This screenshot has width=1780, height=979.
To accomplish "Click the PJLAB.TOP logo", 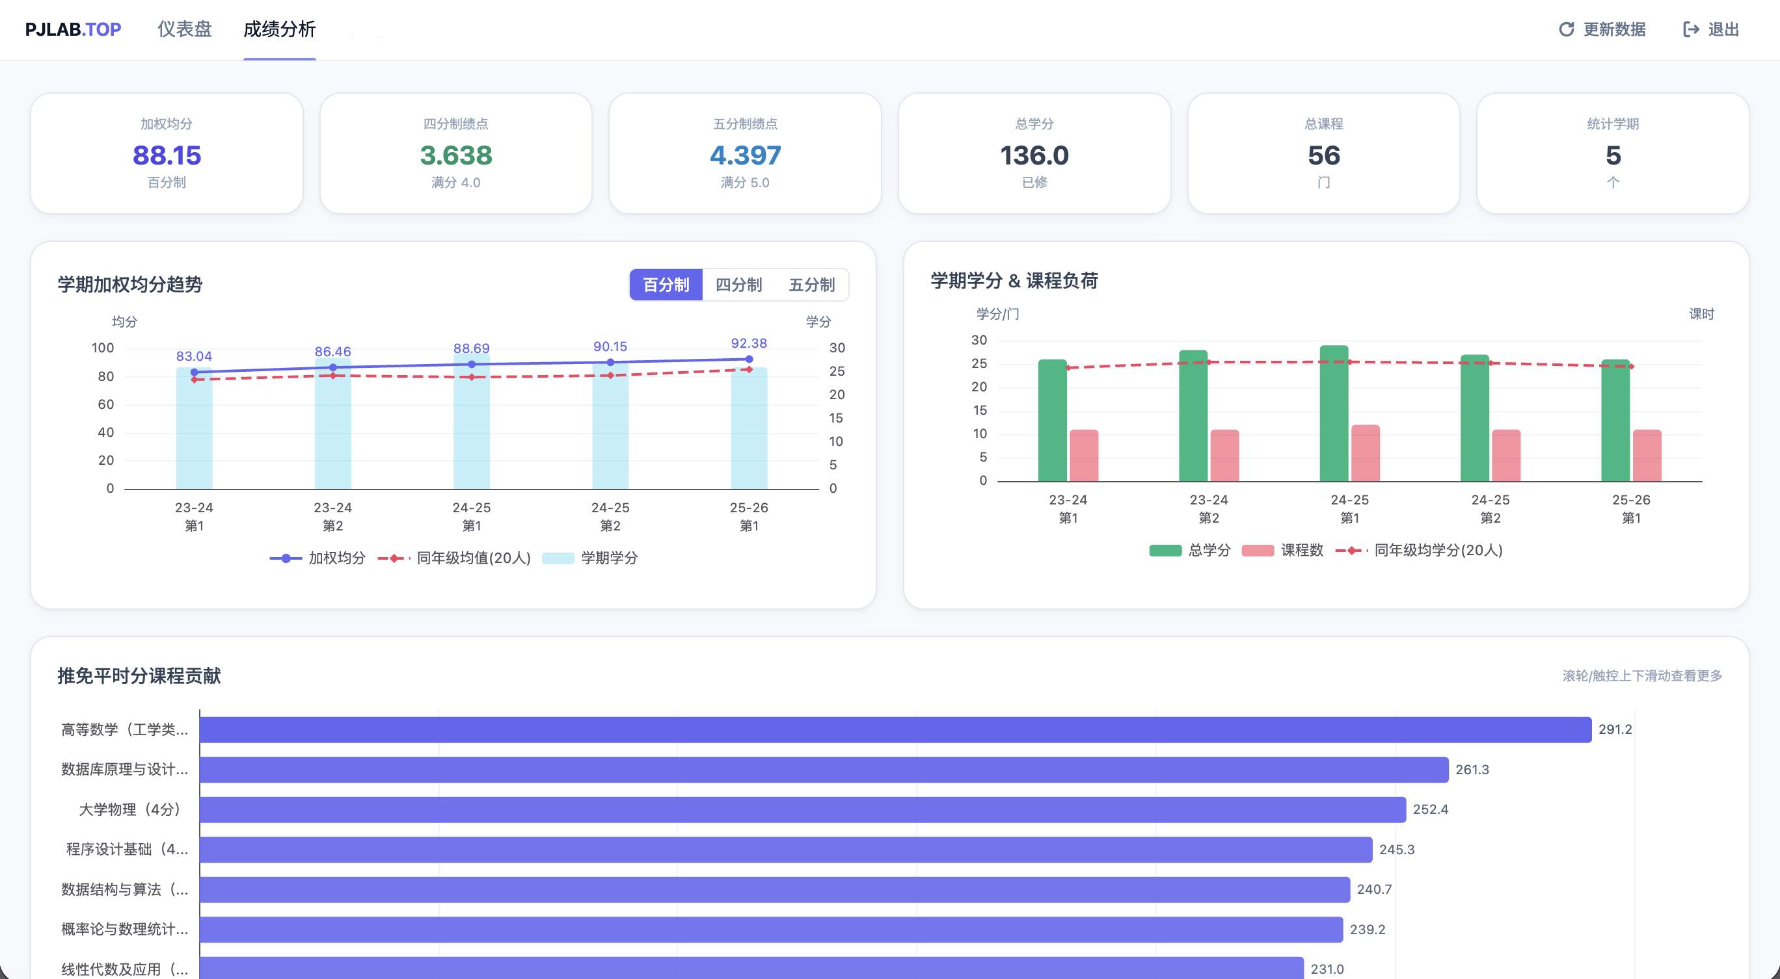I will [74, 29].
